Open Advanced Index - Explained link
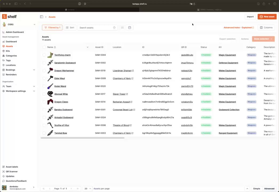 tap(239, 27)
